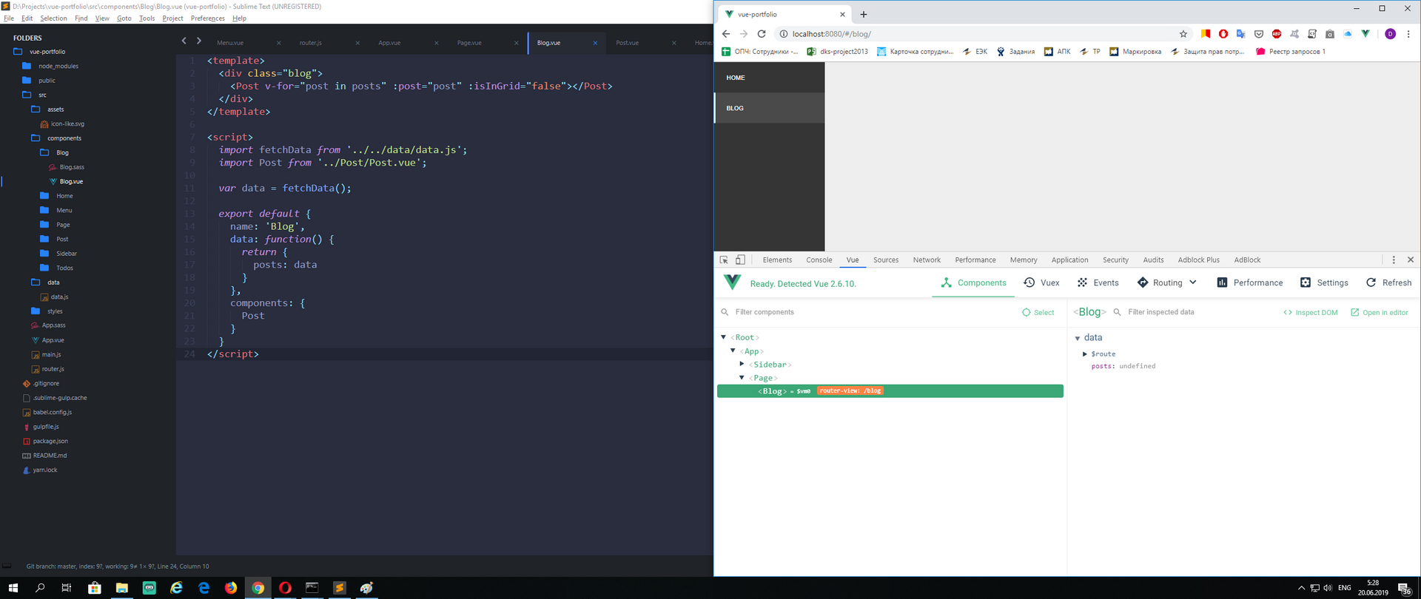Open data.js in the sidebar

pyautogui.click(x=59, y=297)
